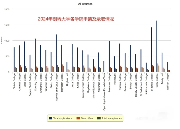This screenshot has height=129, width=180.
Task: Click Downing College's blue applications bar
Action: [x=35, y=55]
